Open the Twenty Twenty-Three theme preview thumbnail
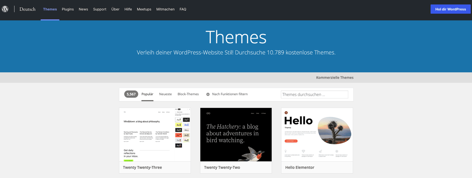 click(x=155, y=135)
